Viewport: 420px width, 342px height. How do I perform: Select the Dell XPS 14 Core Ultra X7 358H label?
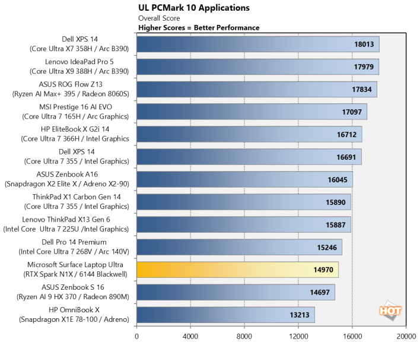[79, 44]
